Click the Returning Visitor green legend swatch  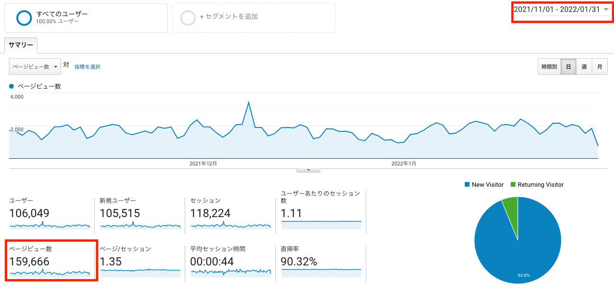(513, 184)
